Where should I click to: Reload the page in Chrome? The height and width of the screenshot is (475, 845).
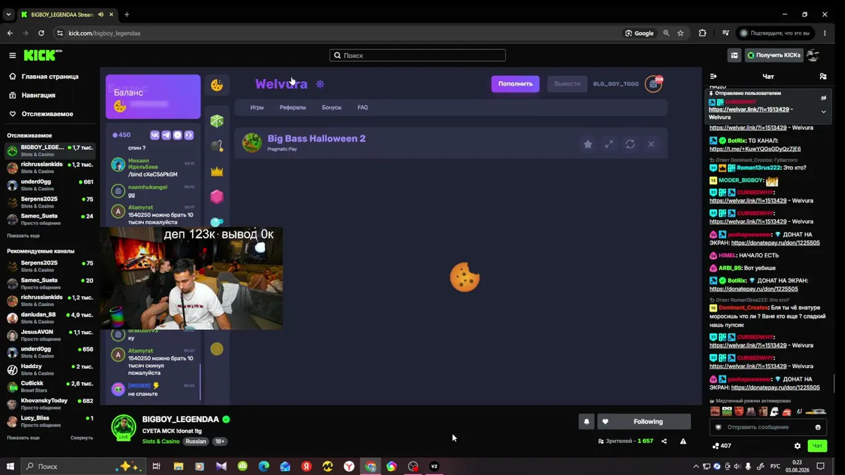41,33
